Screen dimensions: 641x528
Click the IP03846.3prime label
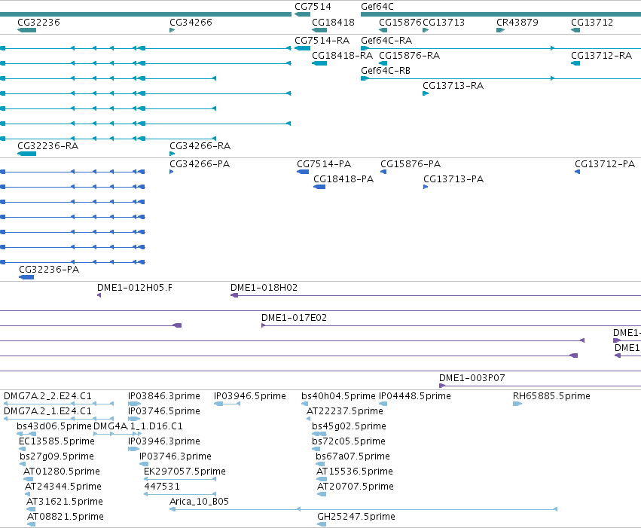point(164,396)
